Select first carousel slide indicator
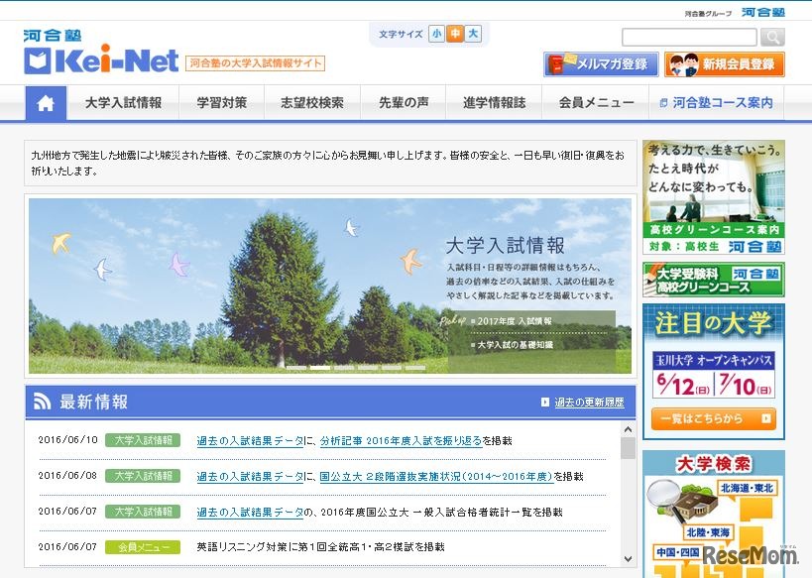The height and width of the screenshot is (578, 812). coord(296,368)
